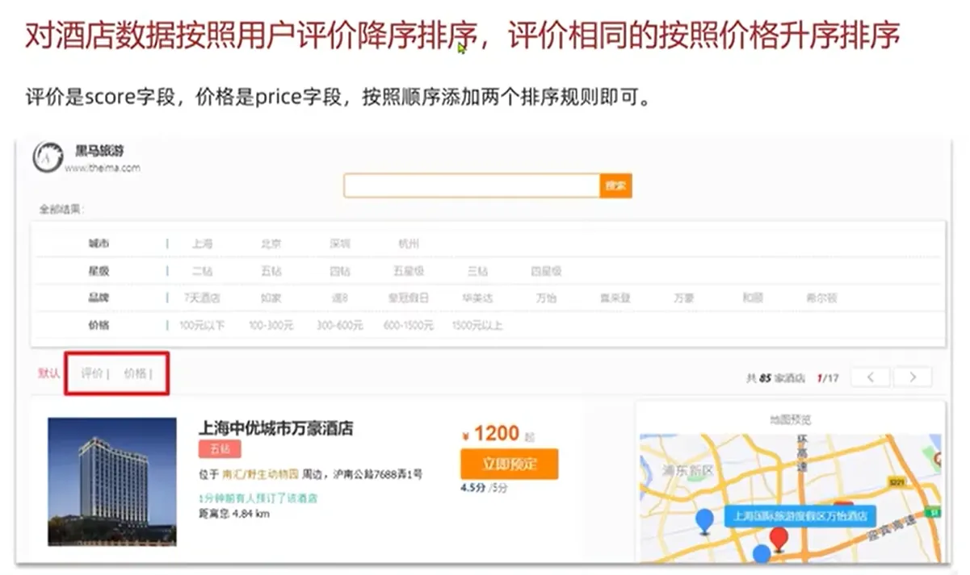970x575 pixels.
Task: Open the hotel building thumbnail photo
Action: click(x=112, y=481)
